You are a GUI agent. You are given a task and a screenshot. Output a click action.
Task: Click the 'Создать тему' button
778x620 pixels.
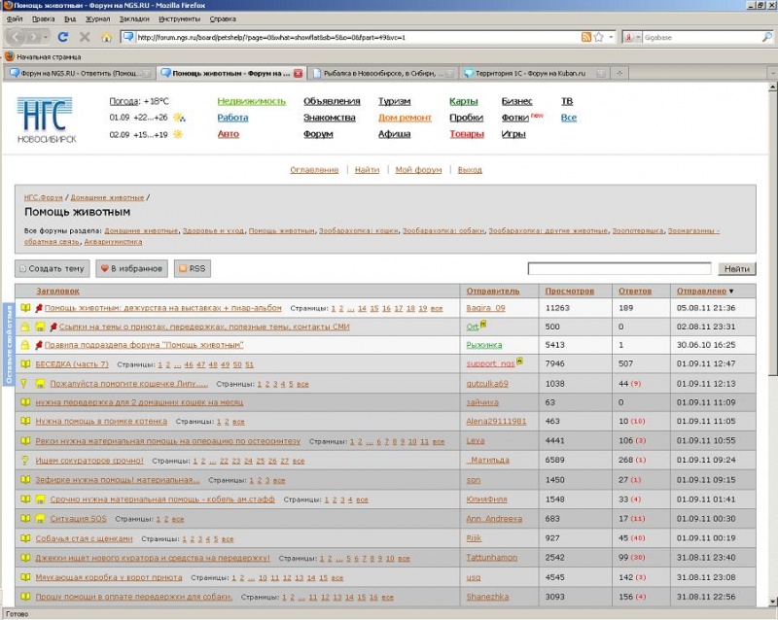tap(53, 269)
